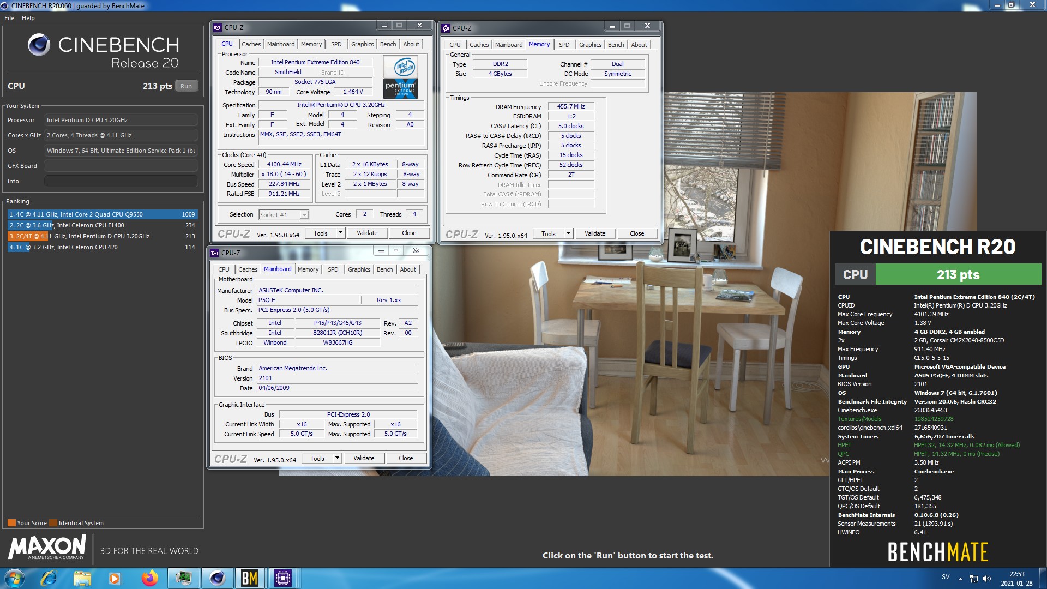
Task: Click the Processor field Intel Pentium D CPU
Action: (x=121, y=120)
